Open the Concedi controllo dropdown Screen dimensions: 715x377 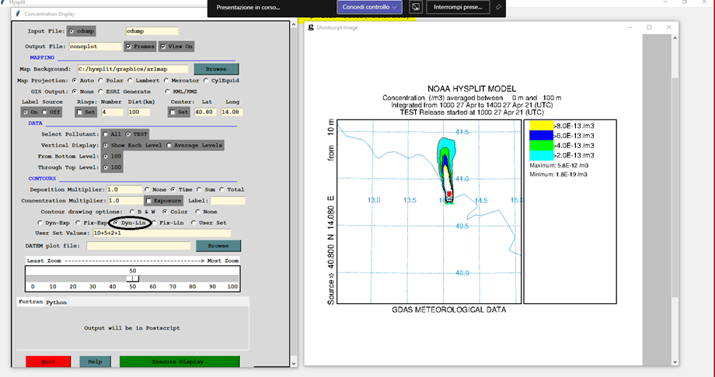pyautogui.click(x=369, y=7)
